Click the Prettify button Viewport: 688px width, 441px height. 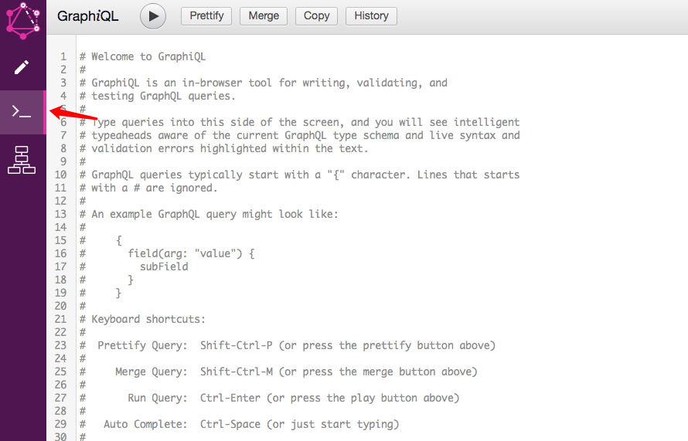[206, 16]
